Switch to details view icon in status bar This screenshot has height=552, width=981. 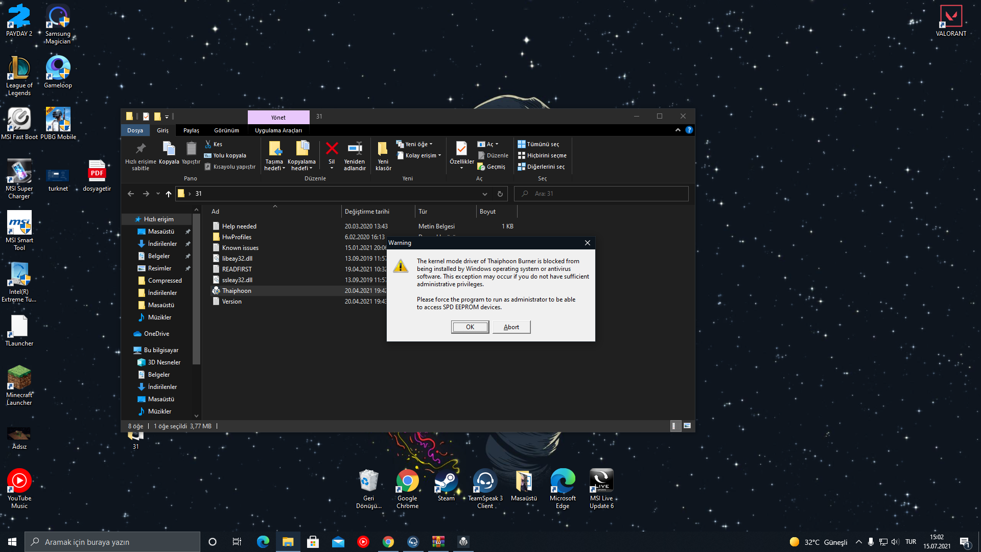675,426
